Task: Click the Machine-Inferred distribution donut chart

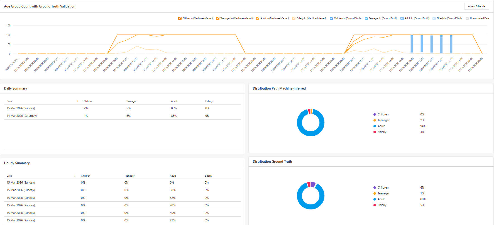Action: point(310,123)
